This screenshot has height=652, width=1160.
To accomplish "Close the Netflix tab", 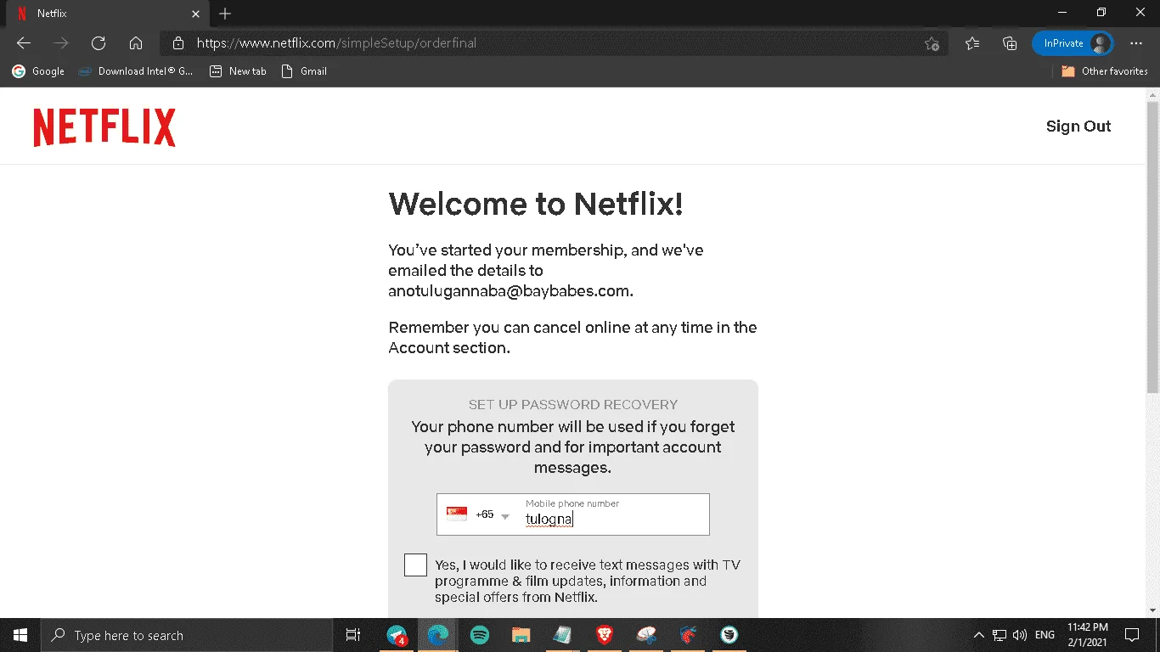I will [194, 14].
